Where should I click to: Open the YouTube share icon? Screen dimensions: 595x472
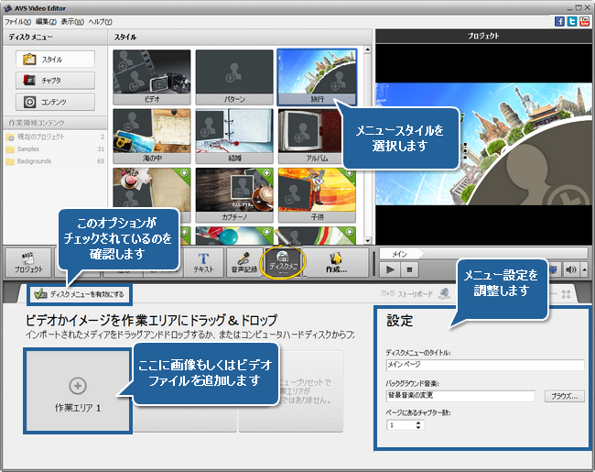[x=585, y=20]
